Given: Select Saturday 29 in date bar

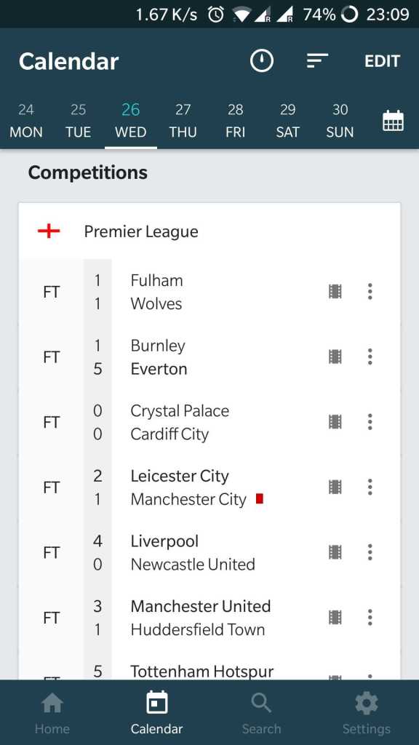Looking at the screenshot, I should click(287, 121).
